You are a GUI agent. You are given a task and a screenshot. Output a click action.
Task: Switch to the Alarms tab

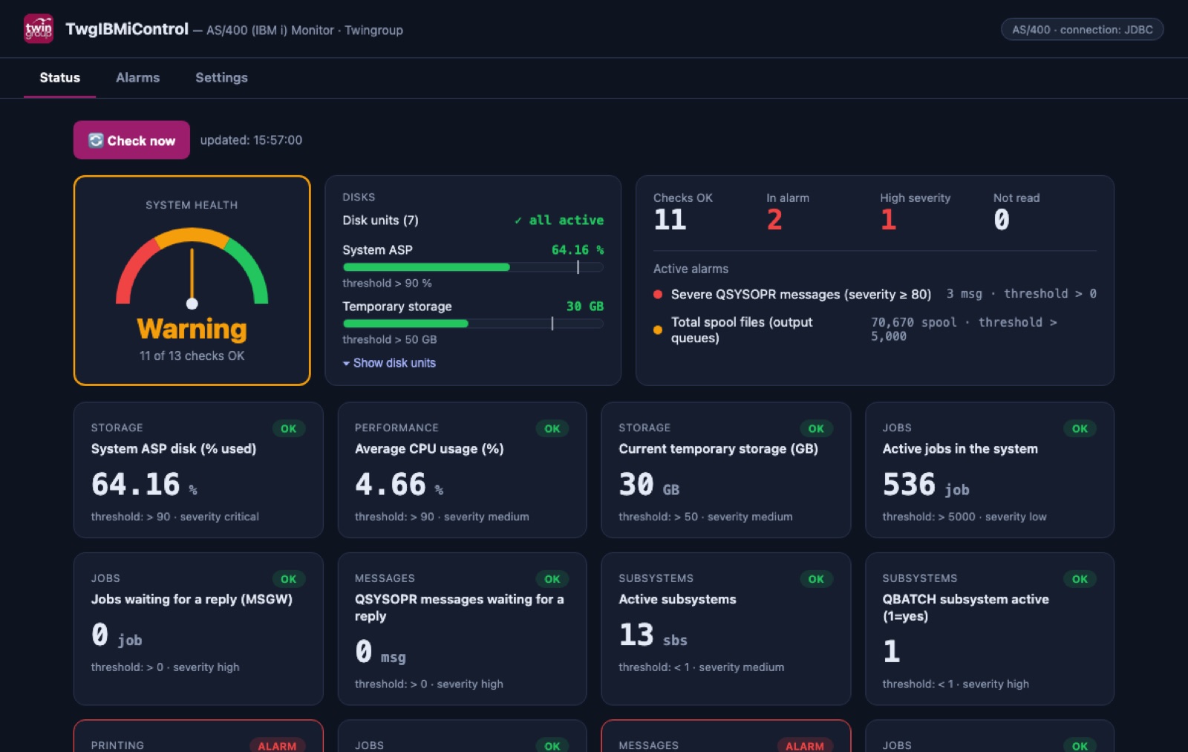coord(137,77)
